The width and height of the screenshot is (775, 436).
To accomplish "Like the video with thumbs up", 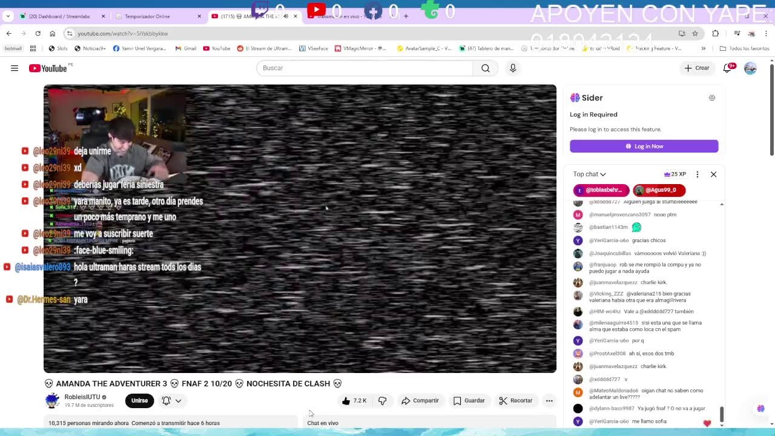I will [x=354, y=401].
